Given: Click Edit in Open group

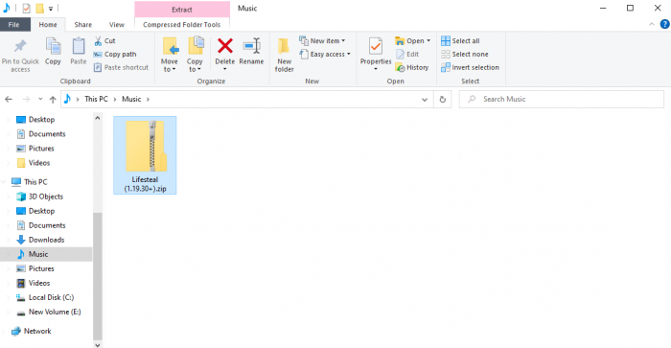Looking at the screenshot, I should [407, 55].
